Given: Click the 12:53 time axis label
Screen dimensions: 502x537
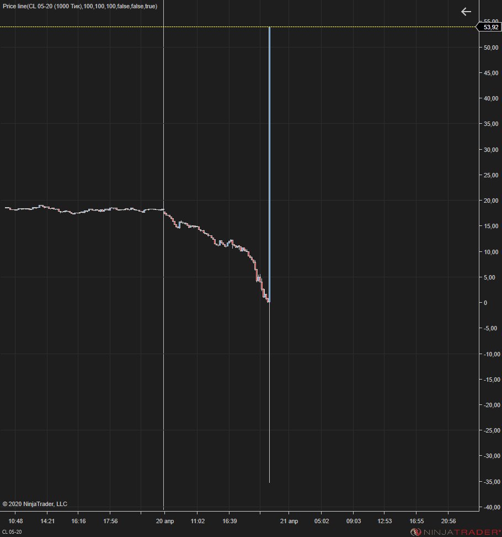Looking at the screenshot, I should 384,521.
